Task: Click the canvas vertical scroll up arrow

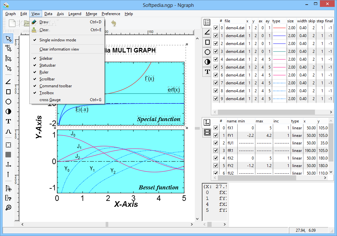Action: click(x=197, y=39)
